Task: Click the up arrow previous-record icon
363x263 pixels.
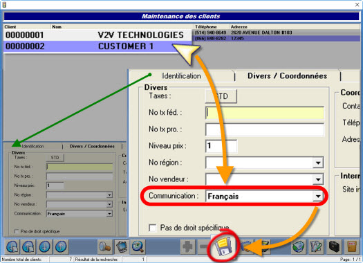Action: click(61, 246)
